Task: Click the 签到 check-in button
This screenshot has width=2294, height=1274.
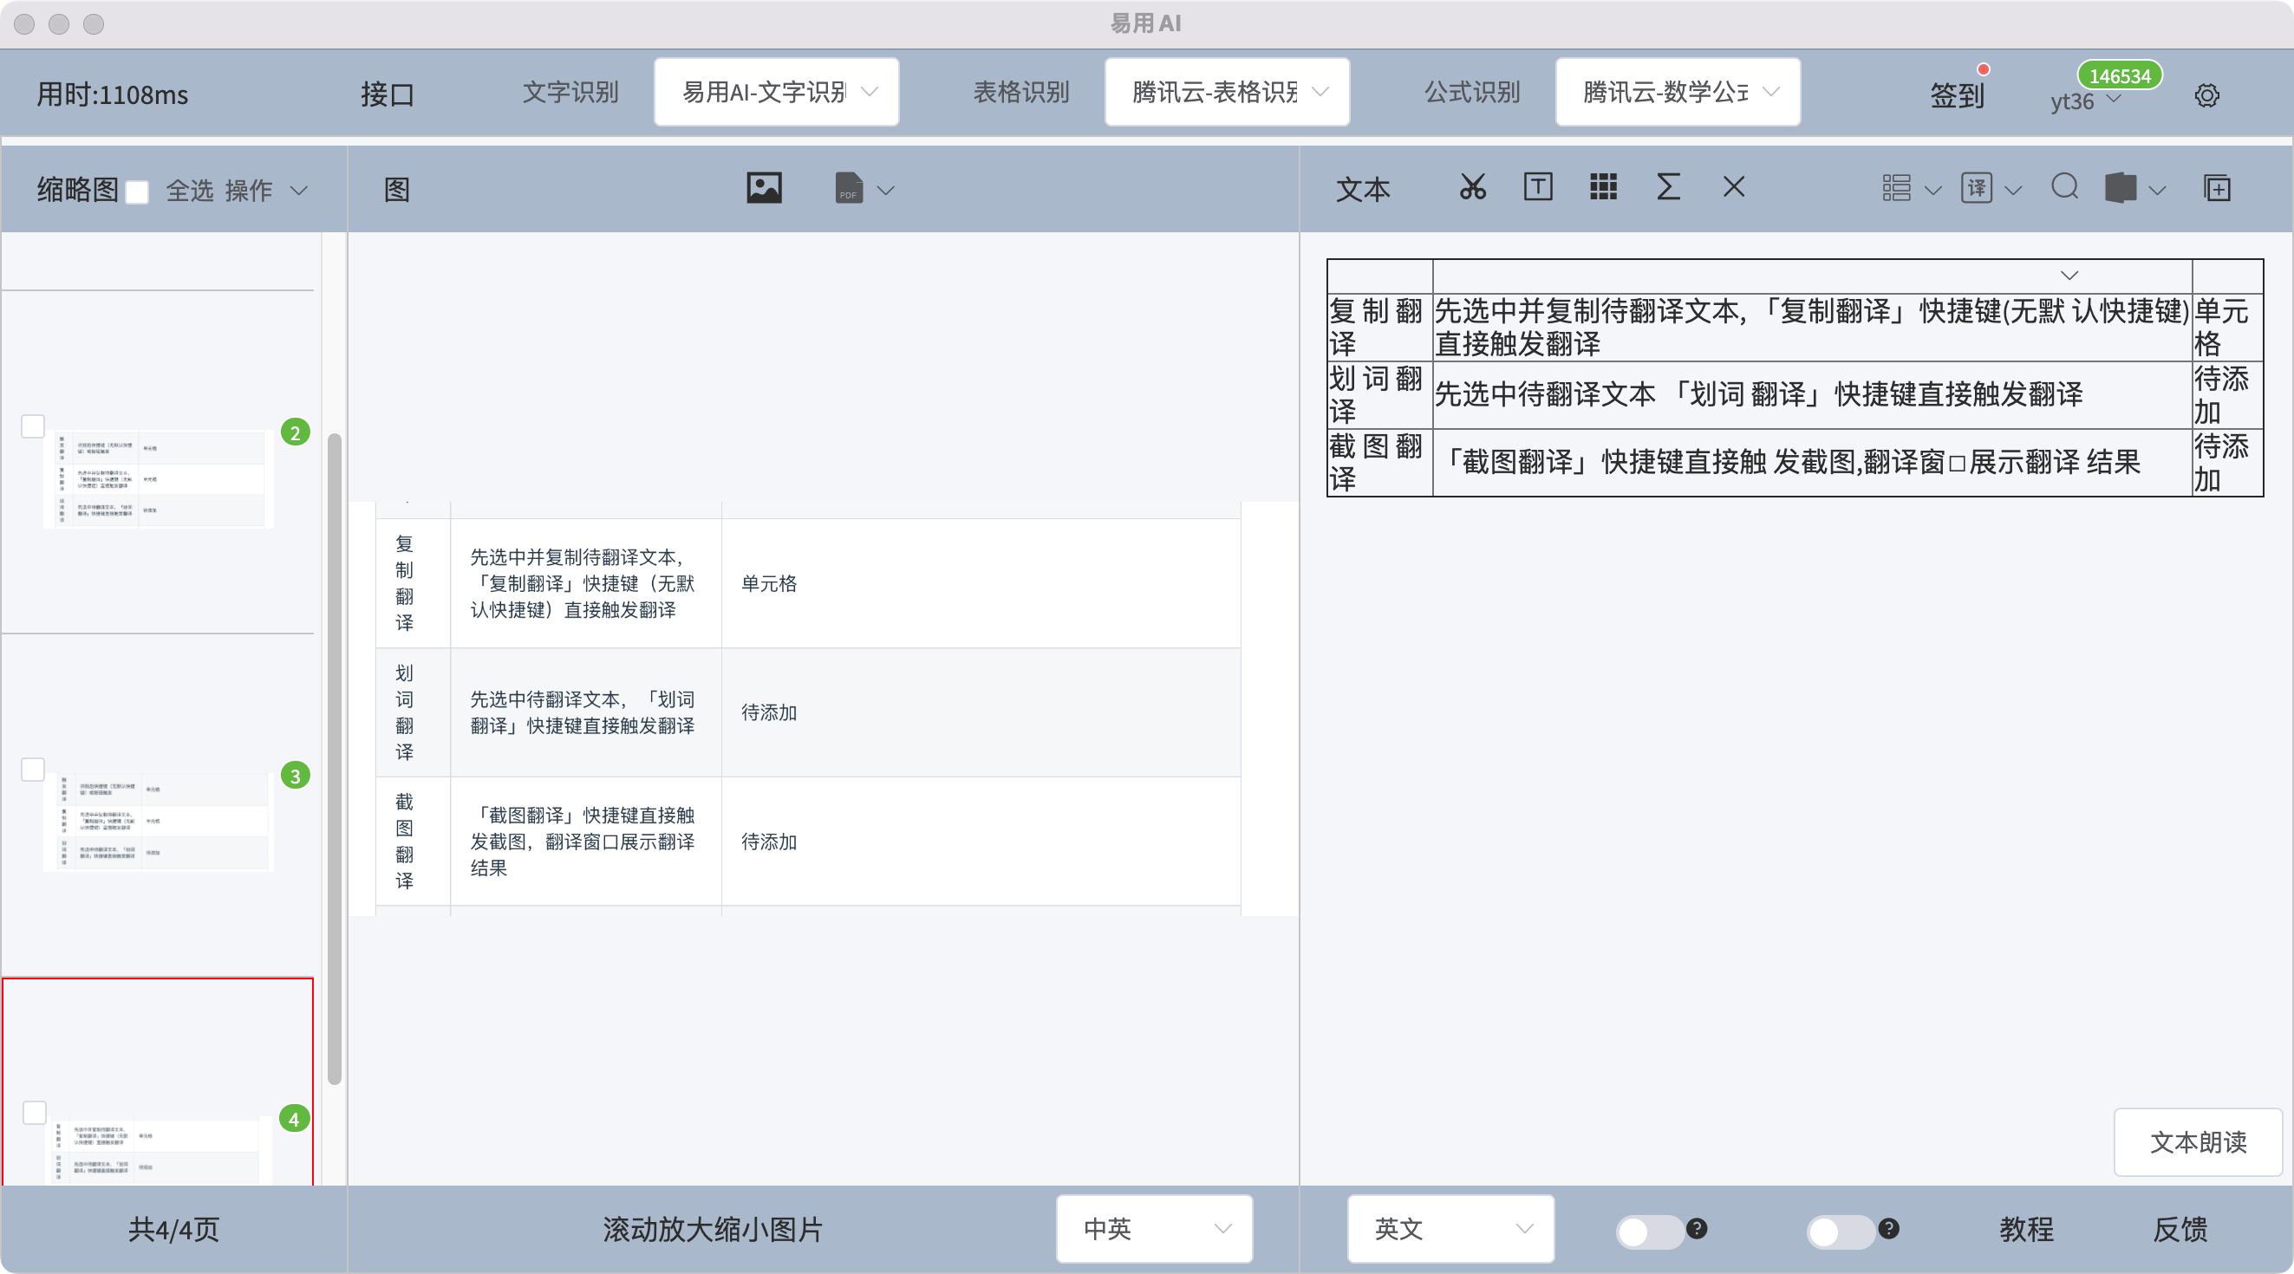Action: [x=1957, y=94]
